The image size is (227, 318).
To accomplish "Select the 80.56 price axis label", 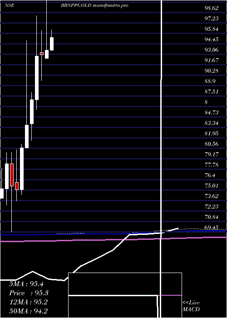I will [x=212, y=144].
